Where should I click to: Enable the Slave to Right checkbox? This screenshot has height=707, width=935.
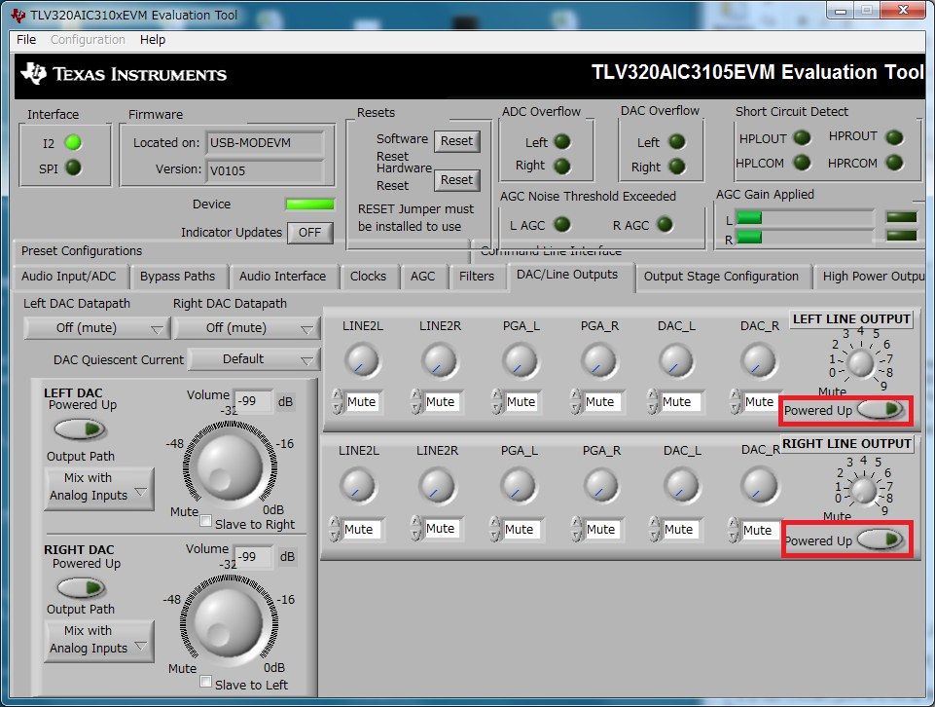205,521
